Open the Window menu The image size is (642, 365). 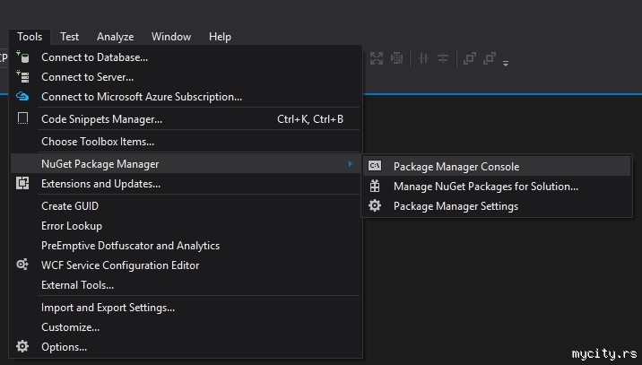point(170,37)
